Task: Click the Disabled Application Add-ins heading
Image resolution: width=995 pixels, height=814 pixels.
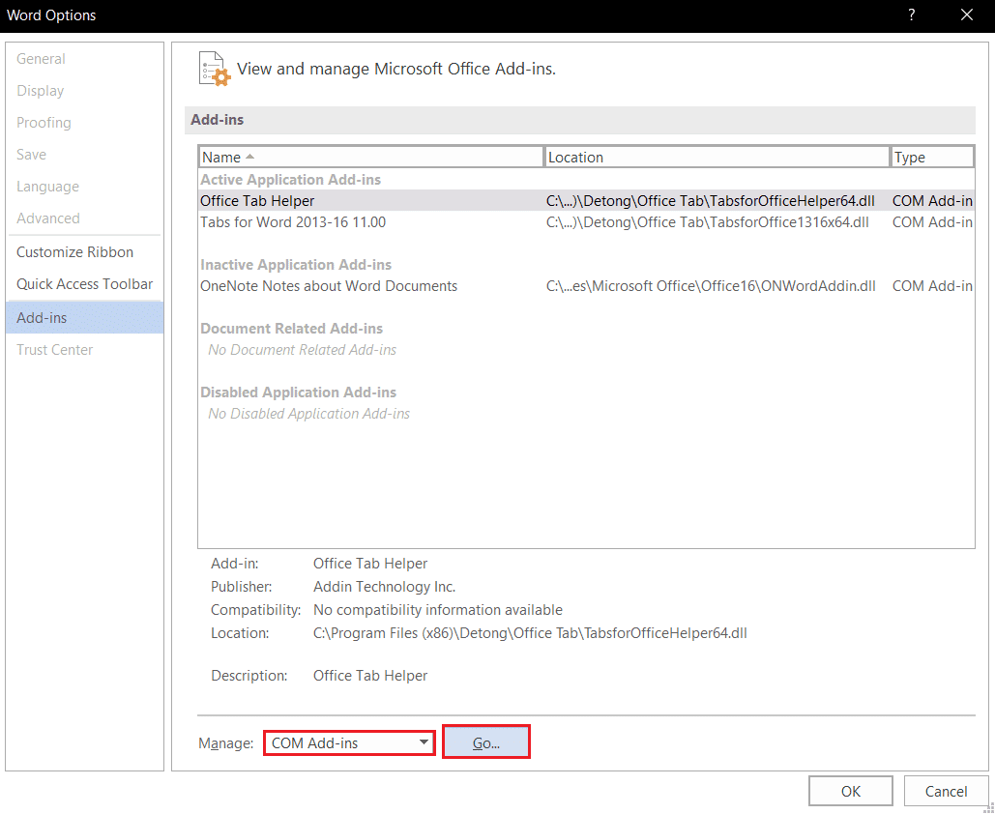Action: (x=298, y=392)
